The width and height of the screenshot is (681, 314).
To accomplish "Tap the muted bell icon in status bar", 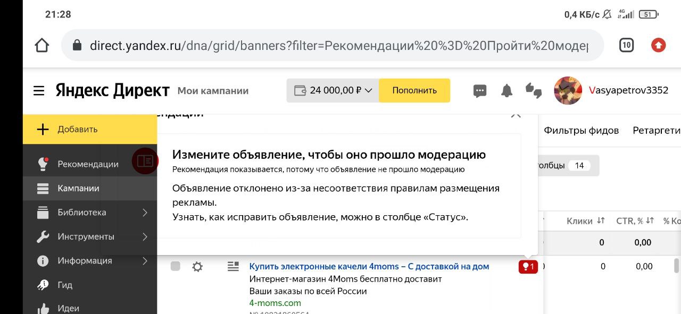I will 607,14.
